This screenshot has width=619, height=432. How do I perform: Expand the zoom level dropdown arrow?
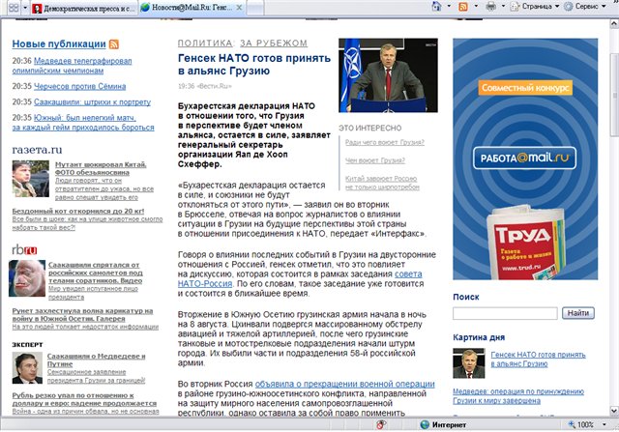point(604,425)
